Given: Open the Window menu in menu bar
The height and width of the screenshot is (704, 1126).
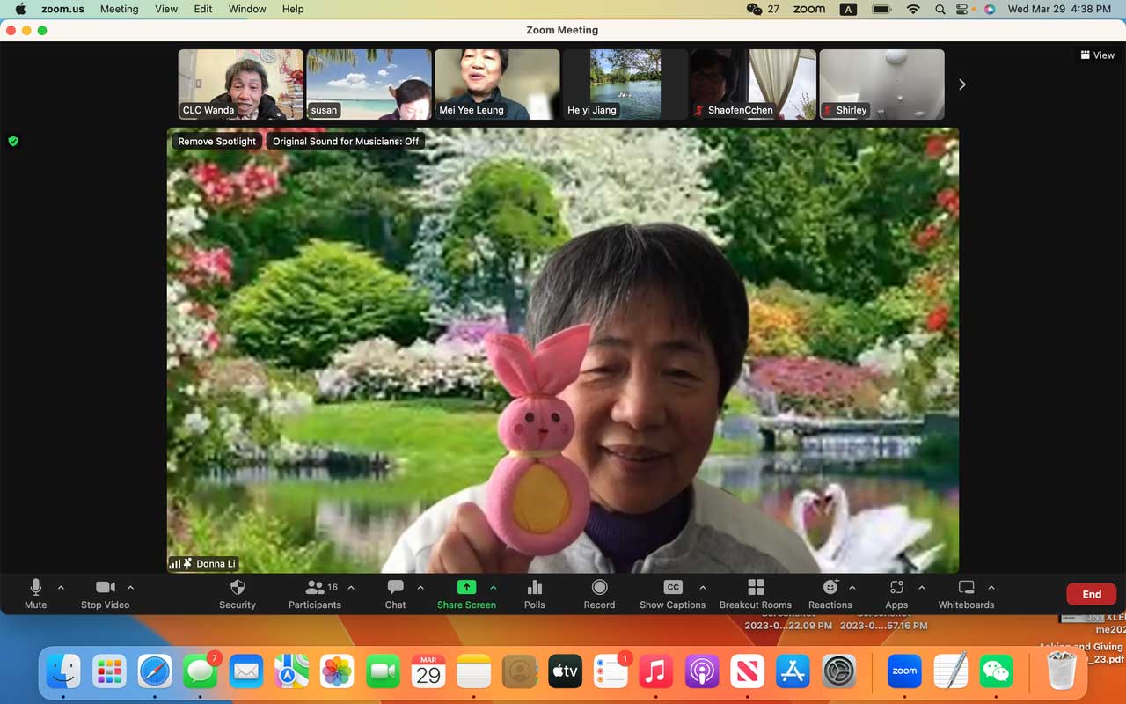Looking at the screenshot, I should tap(247, 9).
